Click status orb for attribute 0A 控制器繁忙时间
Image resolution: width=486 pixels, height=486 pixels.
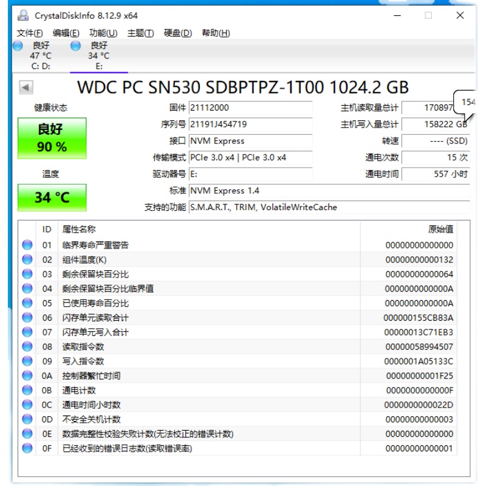pos(27,375)
